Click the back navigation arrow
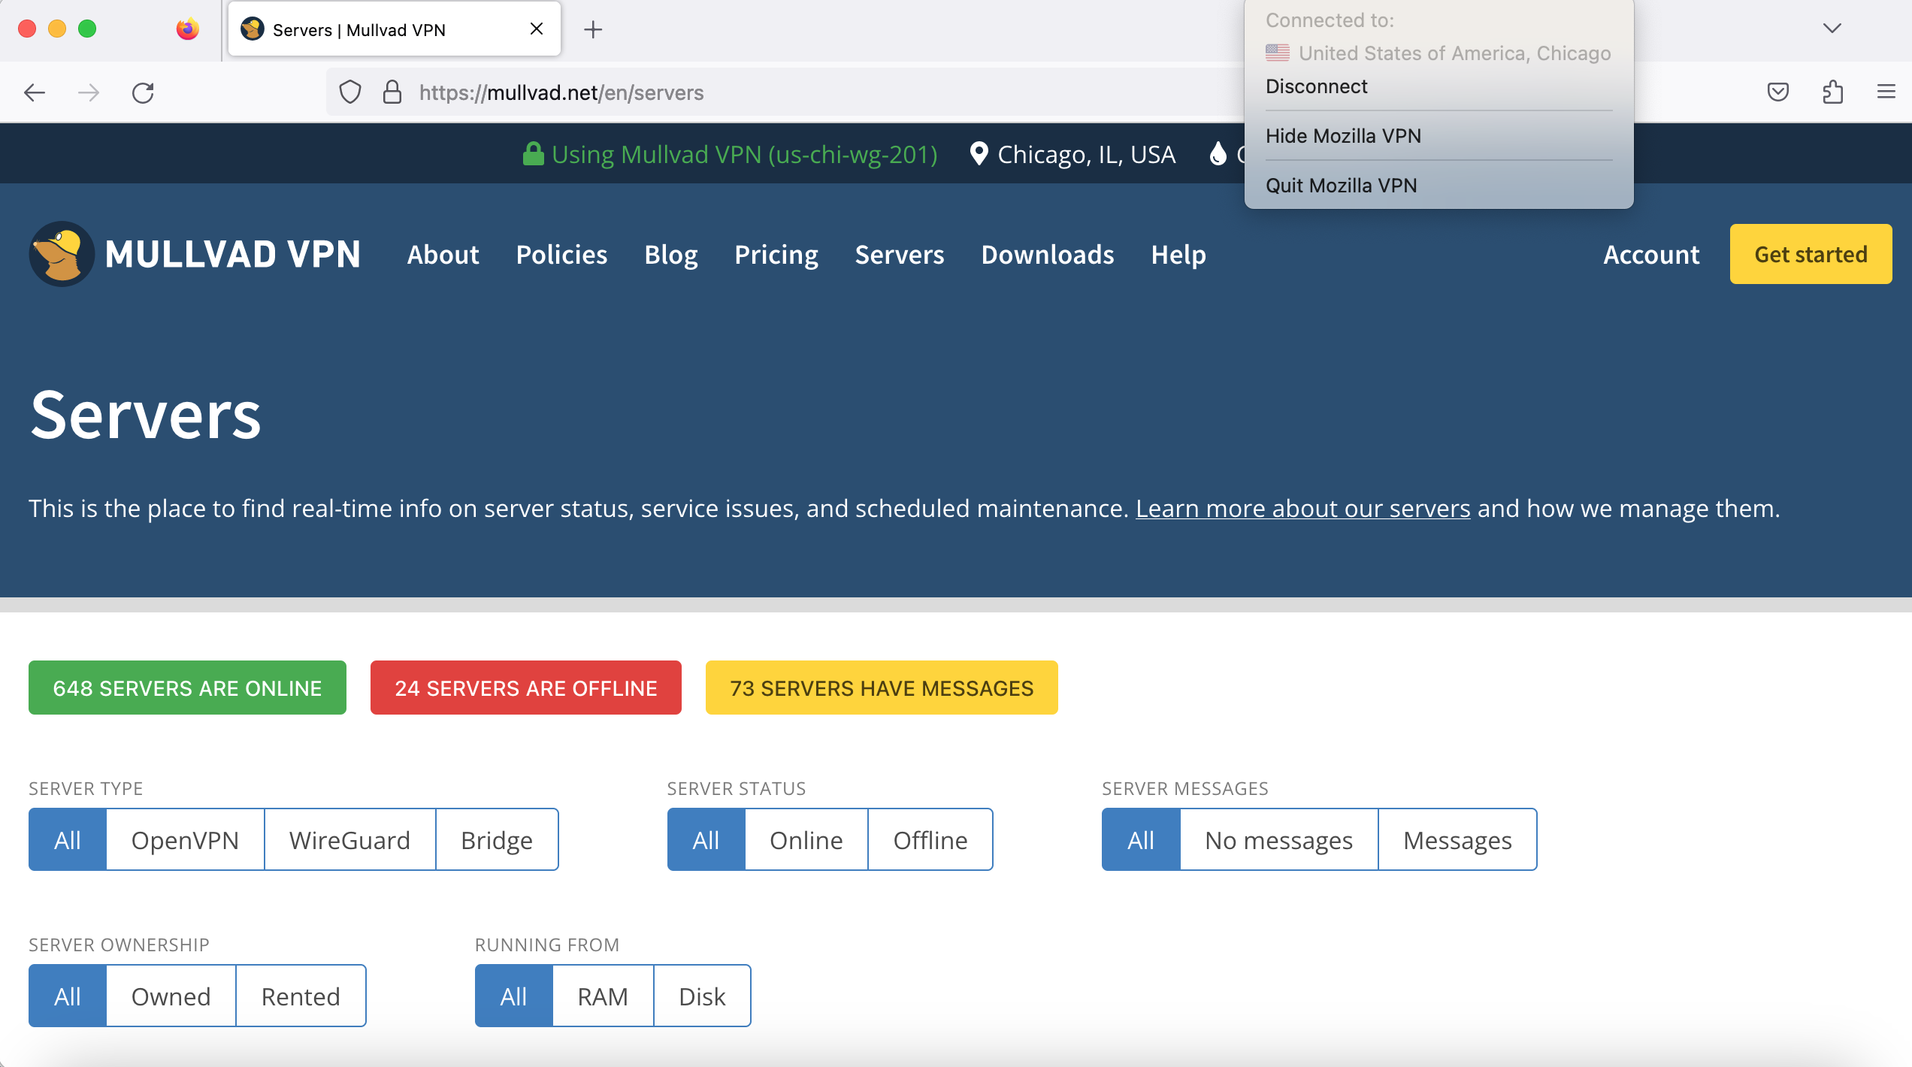The width and height of the screenshot is (1912, 1067). (34, 92)
